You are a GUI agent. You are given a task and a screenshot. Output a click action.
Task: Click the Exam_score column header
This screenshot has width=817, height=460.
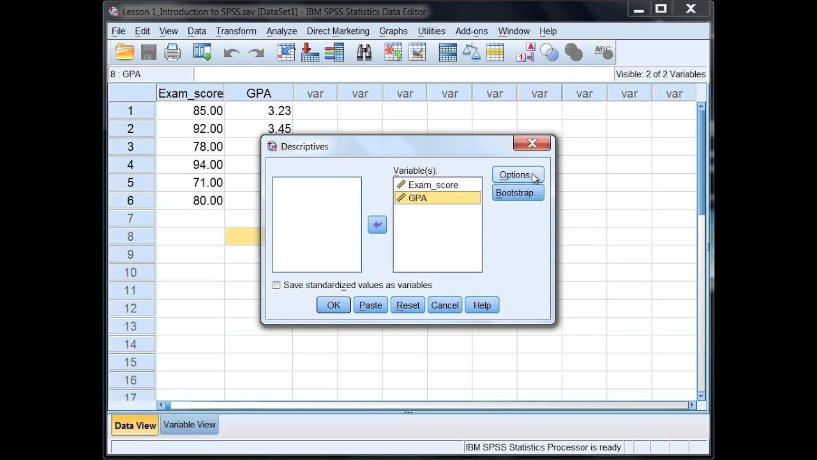(190, 93)
